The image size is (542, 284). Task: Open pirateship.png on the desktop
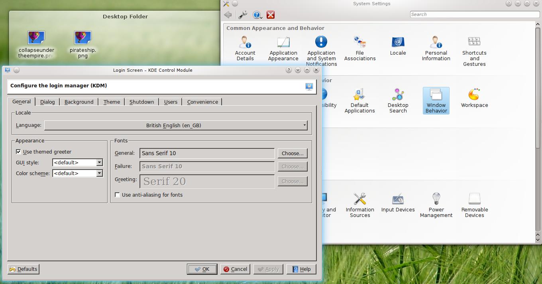click(83, 45)
